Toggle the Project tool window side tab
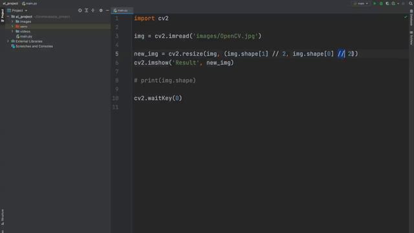 coord(3,16)
